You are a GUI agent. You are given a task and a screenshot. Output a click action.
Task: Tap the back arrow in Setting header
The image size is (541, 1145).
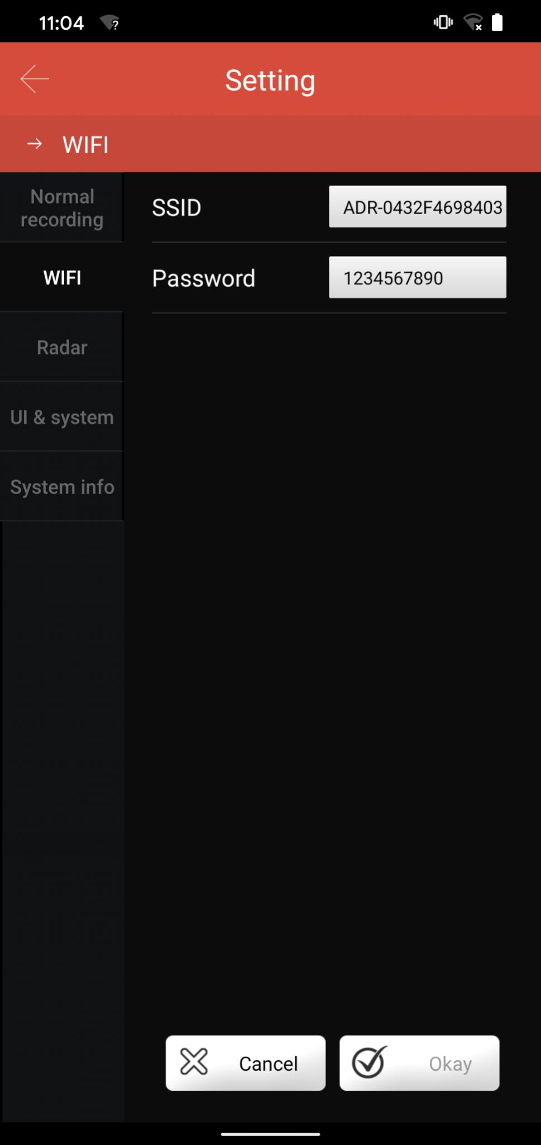coord(35,79)
